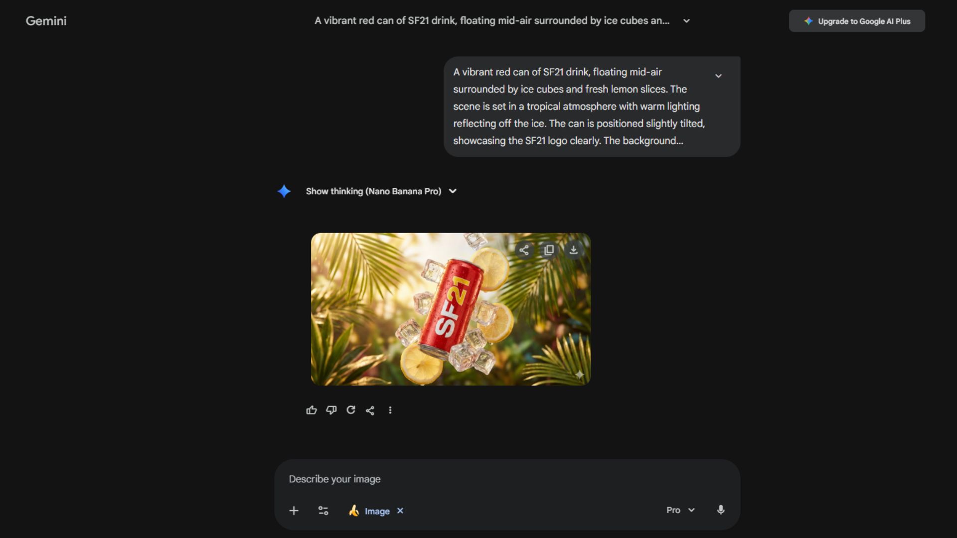
Task: Remove the Image tool chip with X
Action: pos(400,511)
